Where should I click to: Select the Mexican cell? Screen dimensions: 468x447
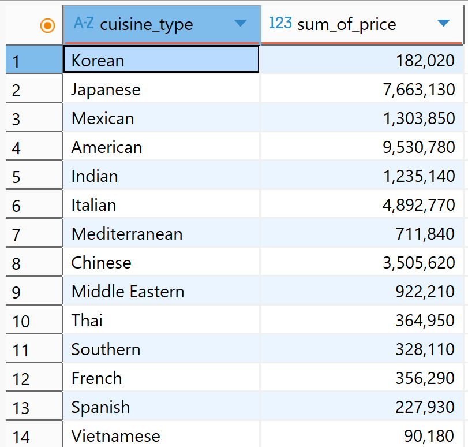click(161, 117)
